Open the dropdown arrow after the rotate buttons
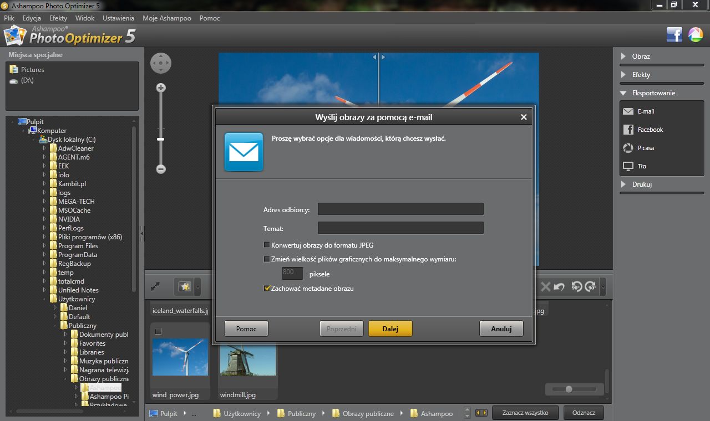Viewport: 710px width, 421px height. (603, 286)
